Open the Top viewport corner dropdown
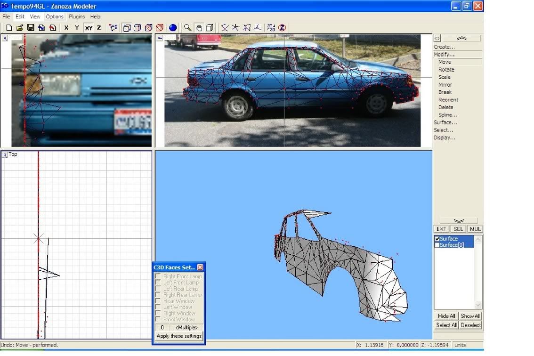Screen dimensions: 534x356 [5, 155]
